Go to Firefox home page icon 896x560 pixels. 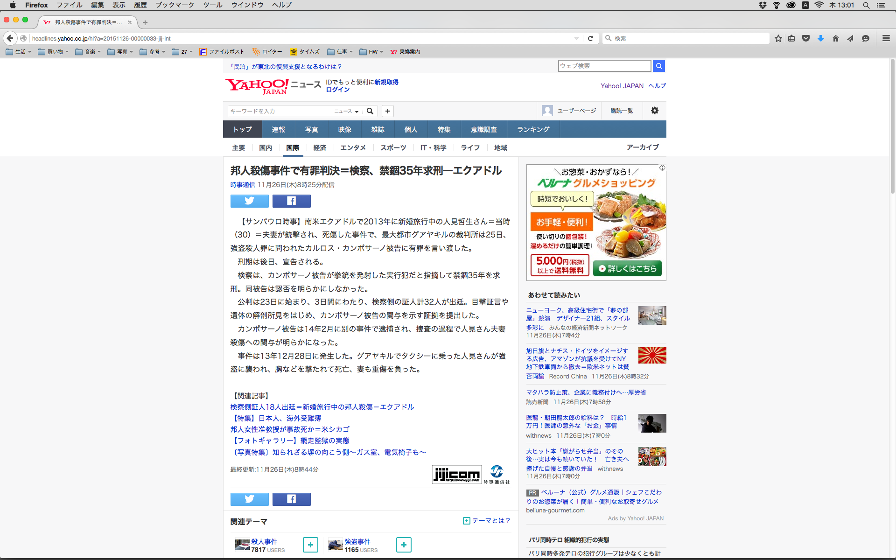[x=835, y=38]
